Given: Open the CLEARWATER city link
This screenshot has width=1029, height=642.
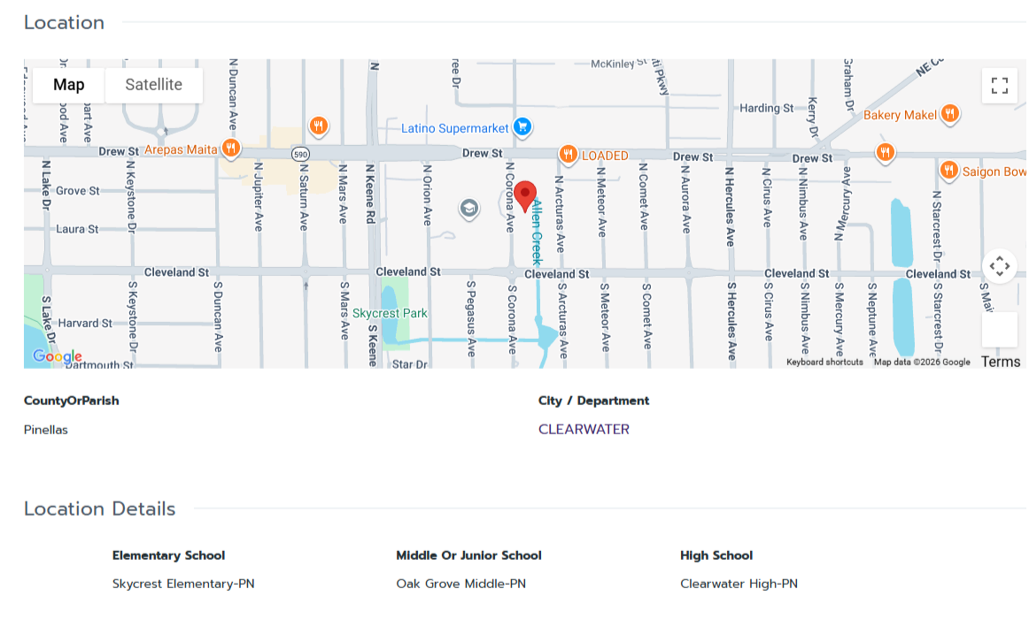Looking at the screenshot, I should click(584, 429).
